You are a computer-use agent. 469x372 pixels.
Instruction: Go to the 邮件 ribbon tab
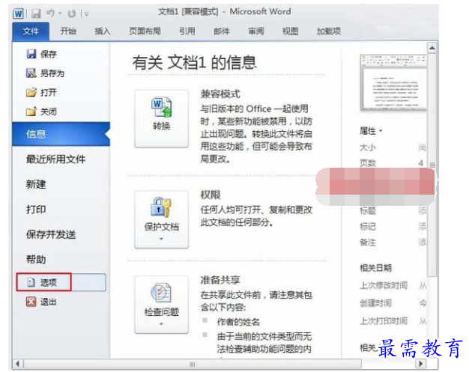222,31
